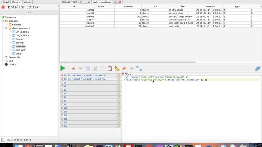
Task: Select the users table in tree
Action: pos(18,53)
